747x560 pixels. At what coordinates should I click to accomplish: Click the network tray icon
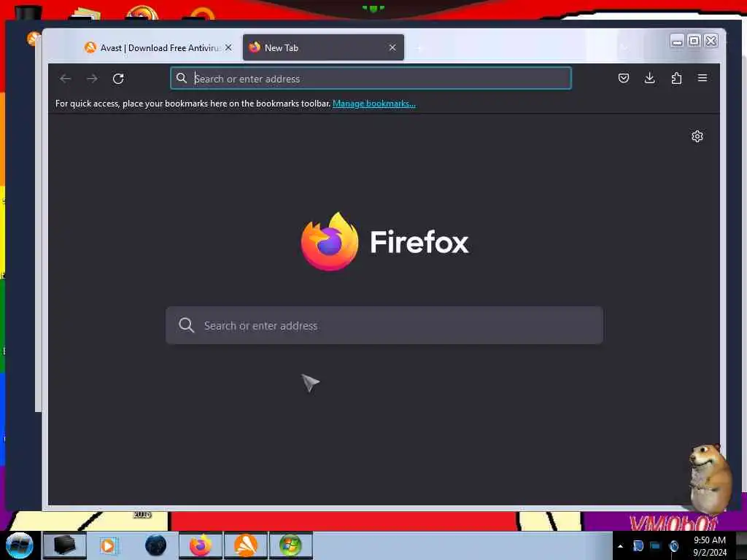point(656,545)
